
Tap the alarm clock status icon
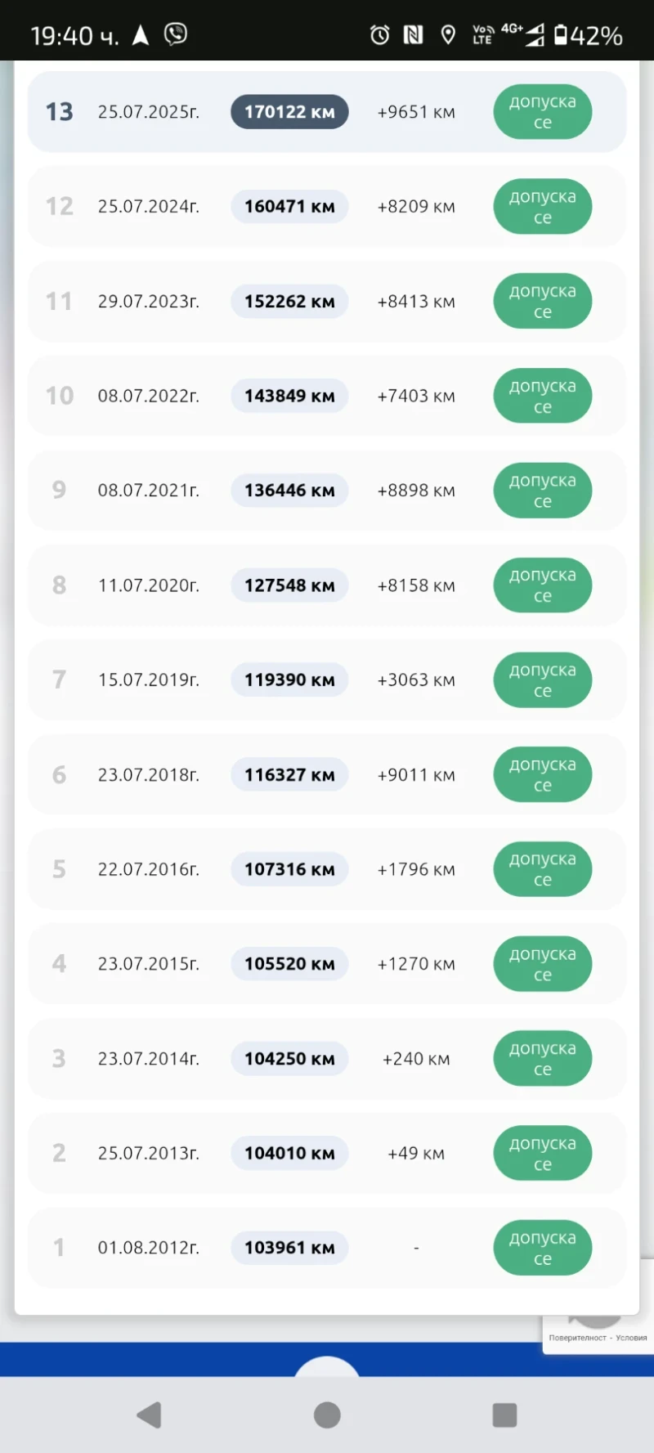tap(379, 35)
